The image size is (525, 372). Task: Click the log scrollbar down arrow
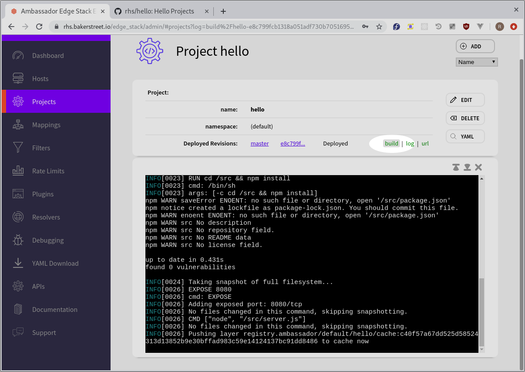pos(481,349)
